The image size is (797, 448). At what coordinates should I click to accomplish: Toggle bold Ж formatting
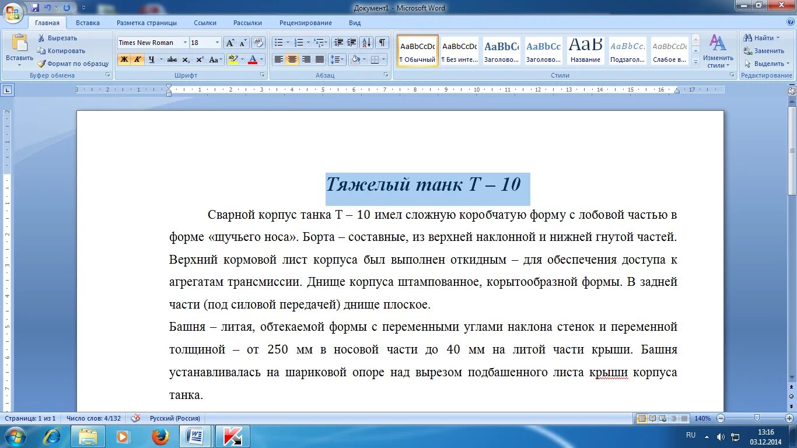coord(124,60)
